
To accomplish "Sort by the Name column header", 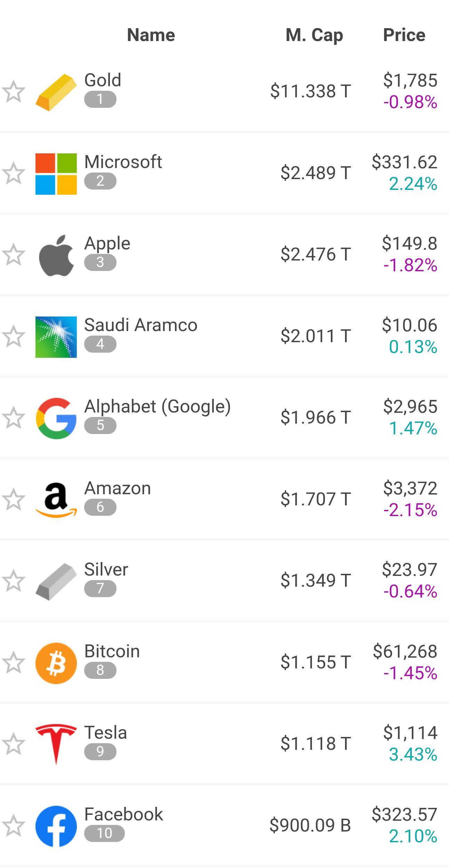I will coord(151,35).
